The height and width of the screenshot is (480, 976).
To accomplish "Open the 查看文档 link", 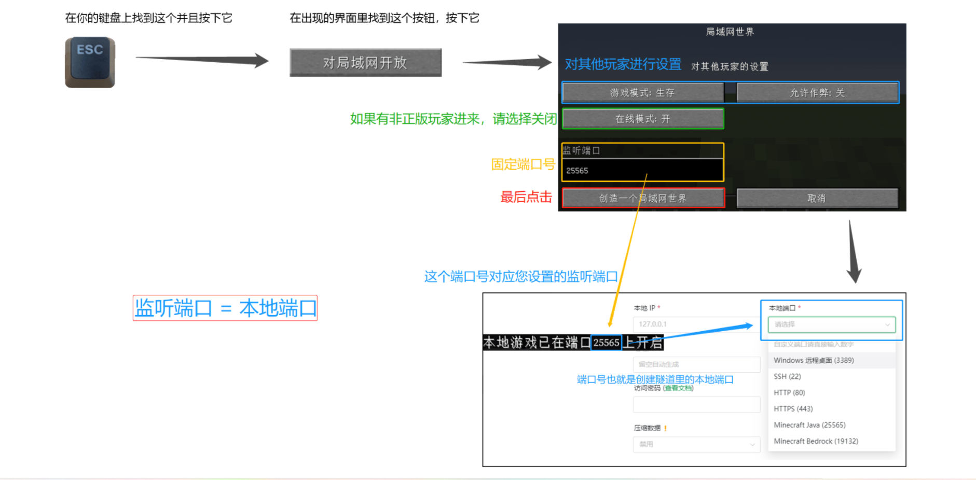I will (678, 388).
